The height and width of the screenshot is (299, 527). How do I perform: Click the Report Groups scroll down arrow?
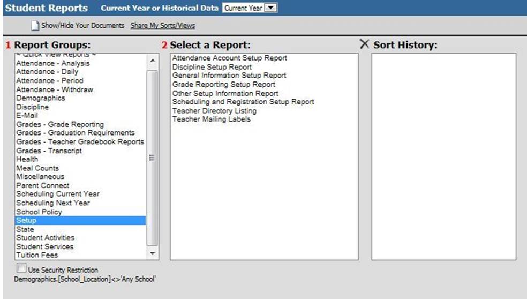tap(153, 253)
